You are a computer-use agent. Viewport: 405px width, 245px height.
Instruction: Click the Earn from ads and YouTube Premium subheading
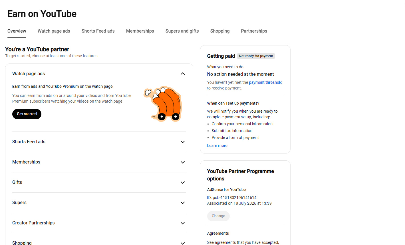62,86
